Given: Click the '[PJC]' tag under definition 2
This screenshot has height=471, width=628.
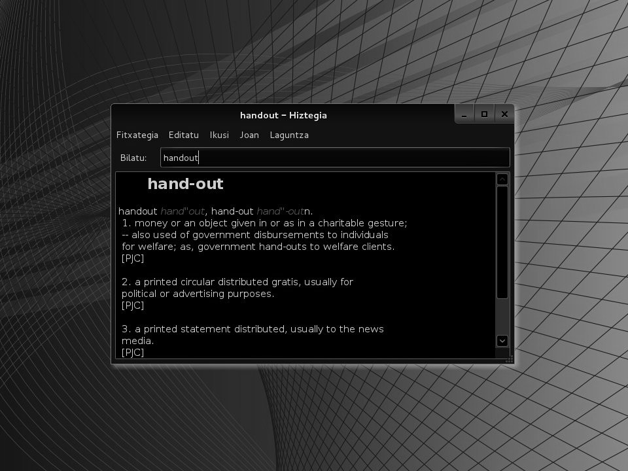Looking at the screenshot, I should (133, 305).
